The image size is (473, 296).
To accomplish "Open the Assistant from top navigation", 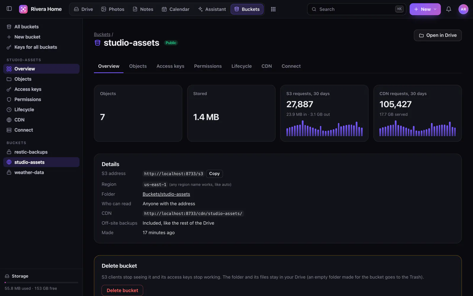I will pyautogui.click(x=212, y=9).
